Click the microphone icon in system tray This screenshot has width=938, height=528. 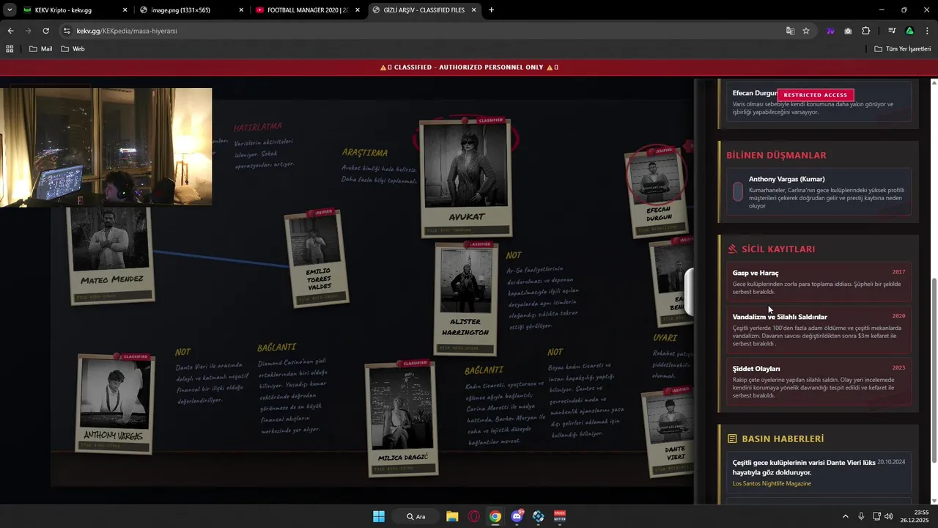[861, 516]
